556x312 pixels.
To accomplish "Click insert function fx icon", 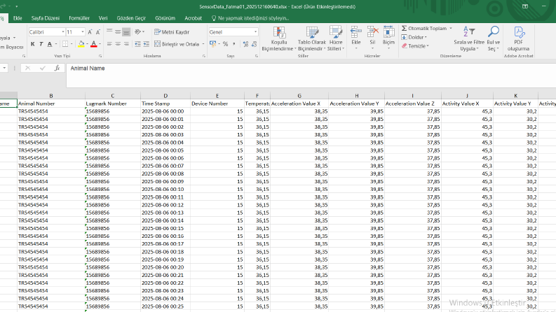I will point(57,69).
